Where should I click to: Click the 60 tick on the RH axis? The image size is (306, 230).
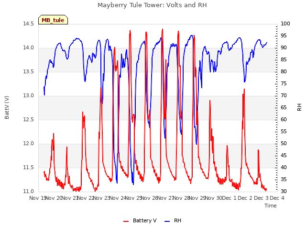[x=284, y=119]
